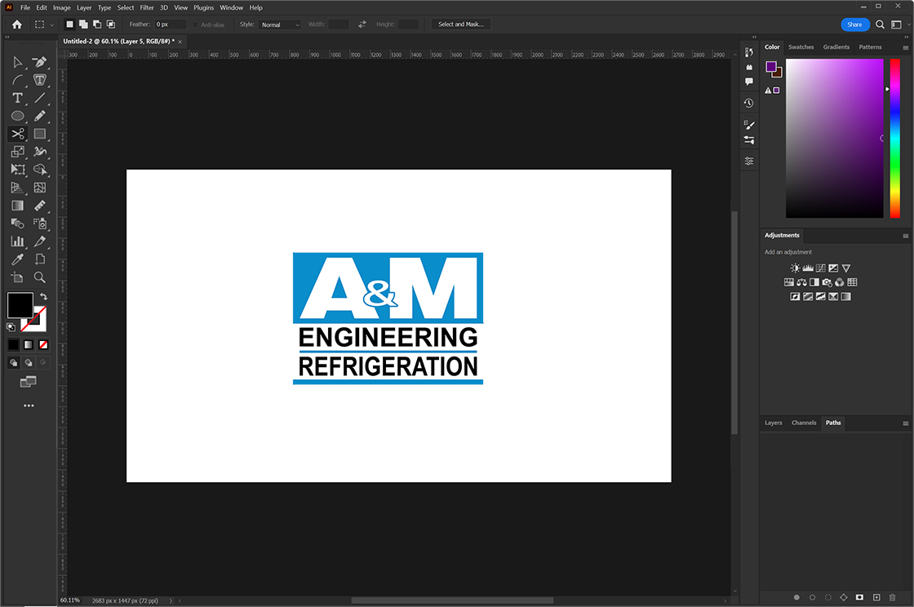
Task: Toggle Draw Behind mode
Action: pos(28,362)
